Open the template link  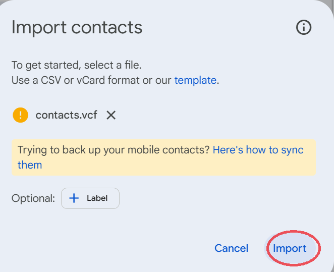pos(195,80)
